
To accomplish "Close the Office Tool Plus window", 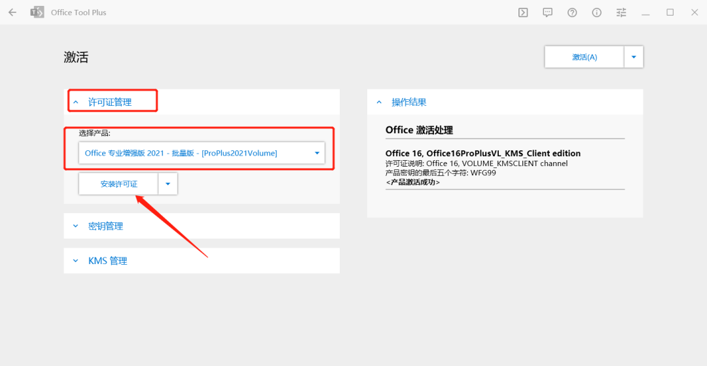I will 695,12.
